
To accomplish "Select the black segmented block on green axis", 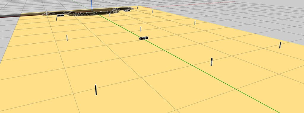I will [144, 38].
